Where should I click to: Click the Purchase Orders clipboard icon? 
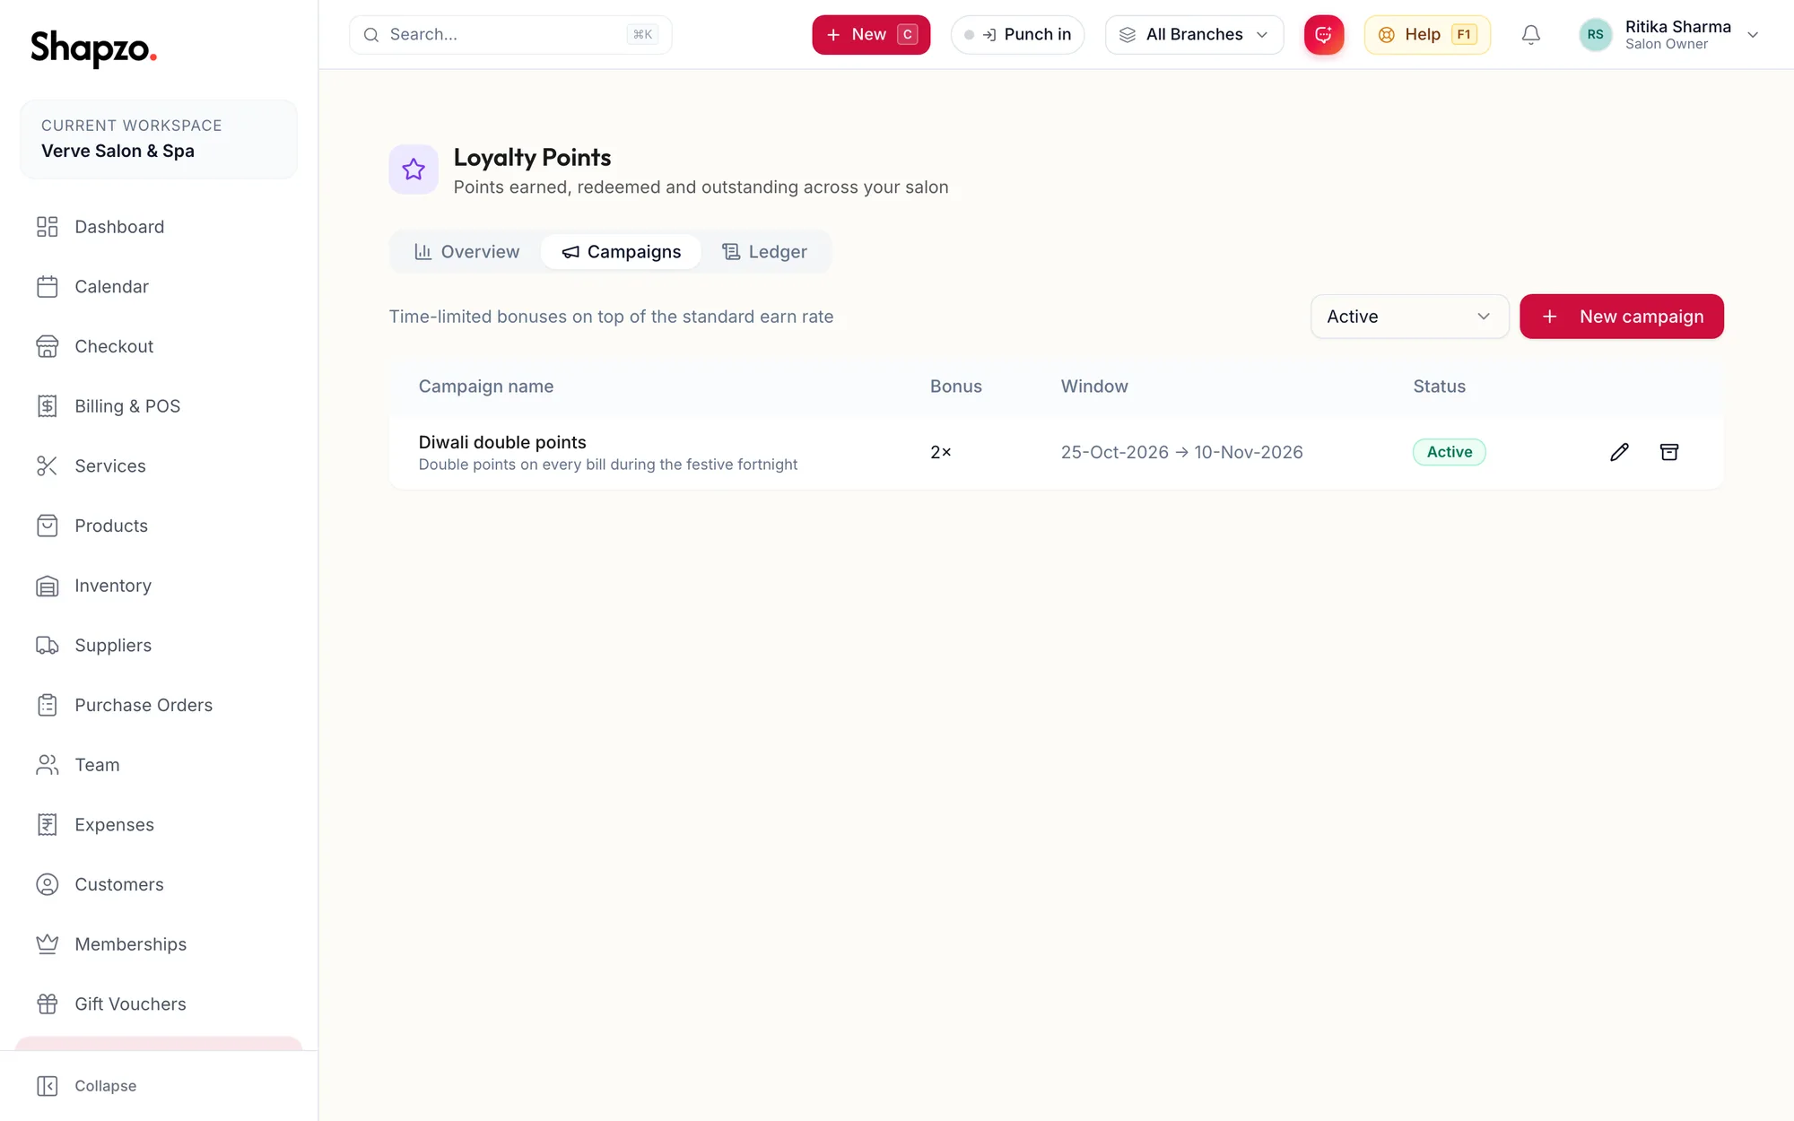pyautogui.click(x=48, y=705)
